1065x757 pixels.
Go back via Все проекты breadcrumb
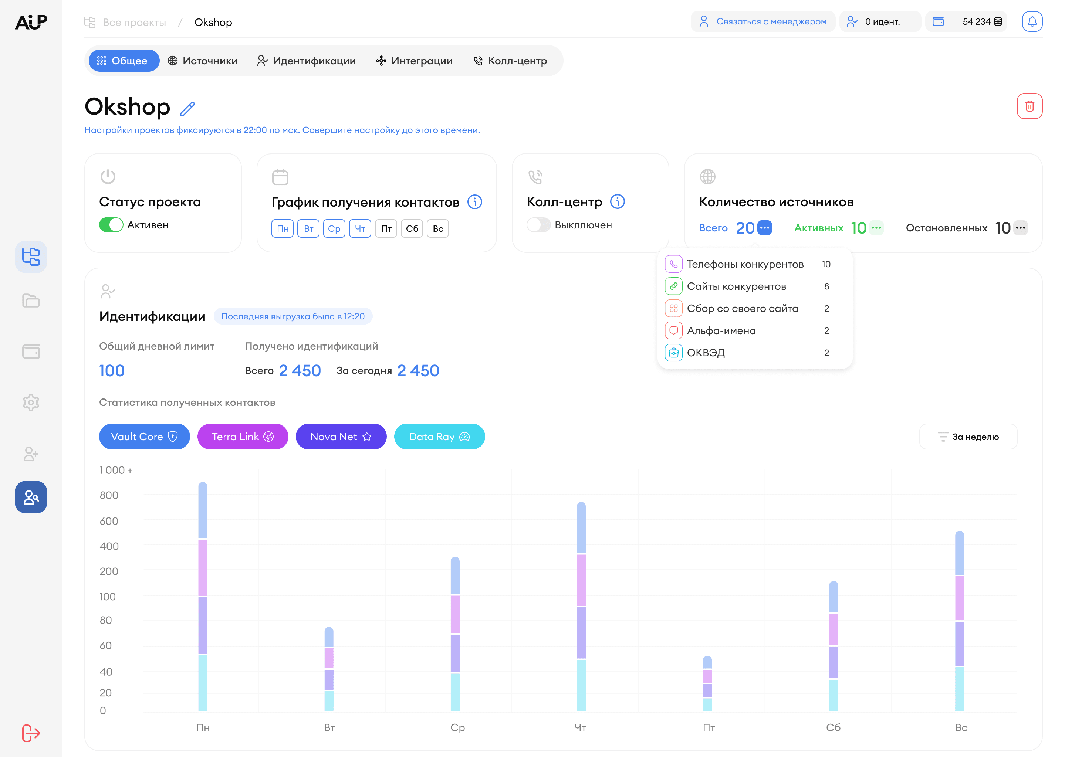[x=135, y=22]
